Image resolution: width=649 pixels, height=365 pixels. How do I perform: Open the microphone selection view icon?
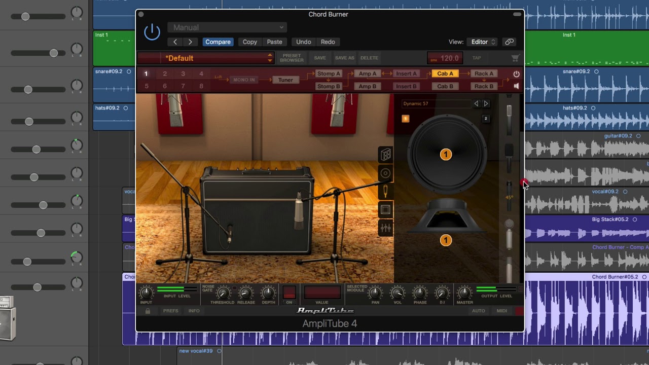[x=385, y=192]
